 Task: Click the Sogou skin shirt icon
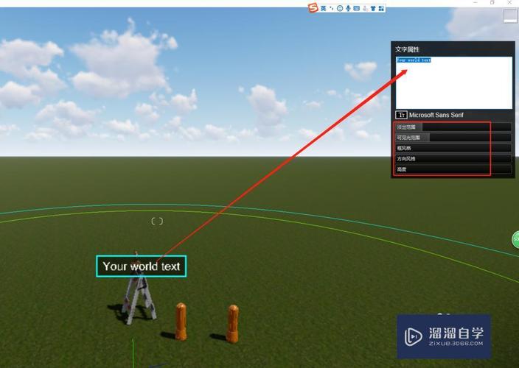coord(374,8)
